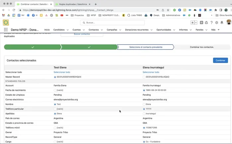
Task: Choose Teléfono particular 111111
Action: [x=144, y=109]
